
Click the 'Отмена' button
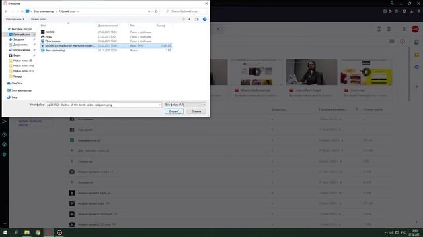(x=196, y=111)
